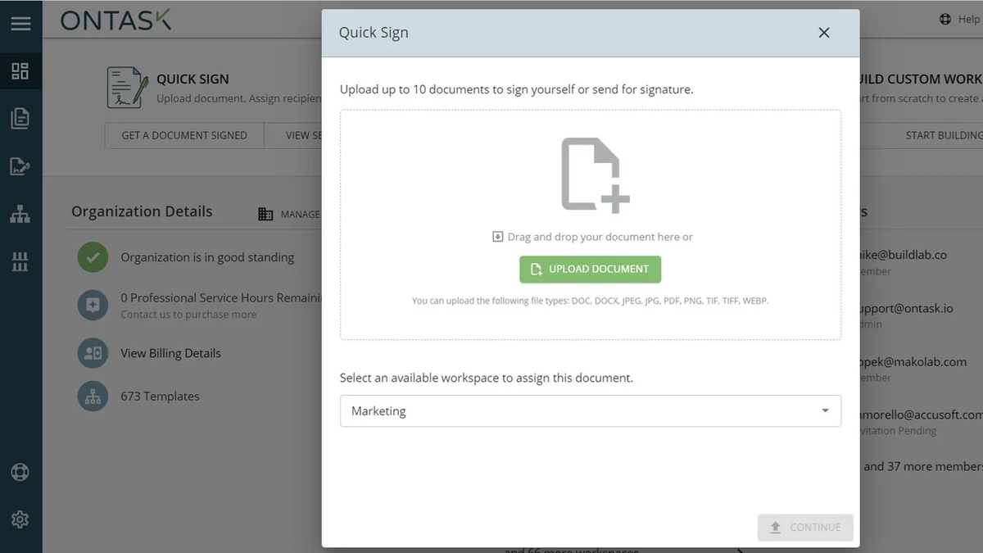The image size is (983, 553).
Task: Click the 673 Templates link
Action: pyautogui.click(x=160, y=397)
